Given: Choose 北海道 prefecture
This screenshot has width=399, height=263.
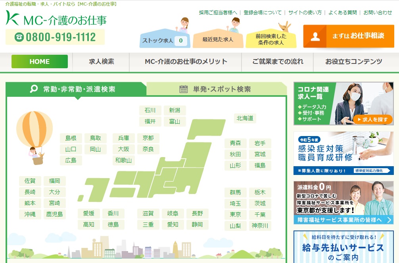Looking at the screenshot, I should tap(245, 118).
